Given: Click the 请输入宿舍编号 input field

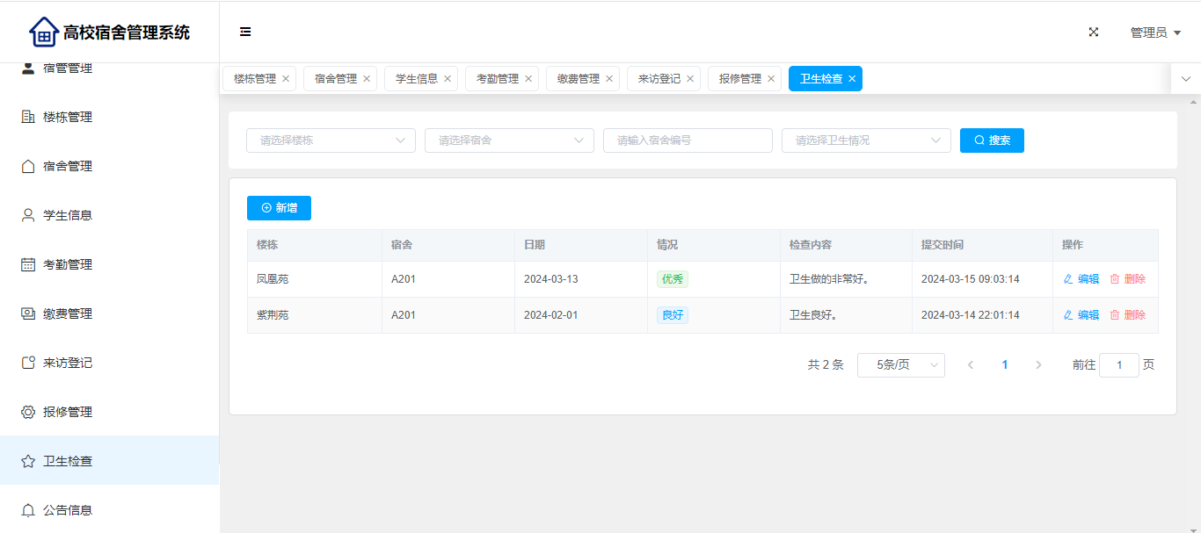Looking at the screenshot, I should point(688,140).
